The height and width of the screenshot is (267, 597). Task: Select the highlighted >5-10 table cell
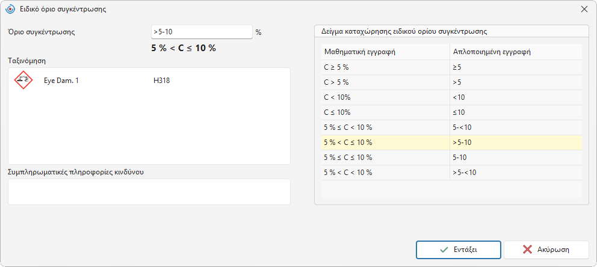pos(516,143)
